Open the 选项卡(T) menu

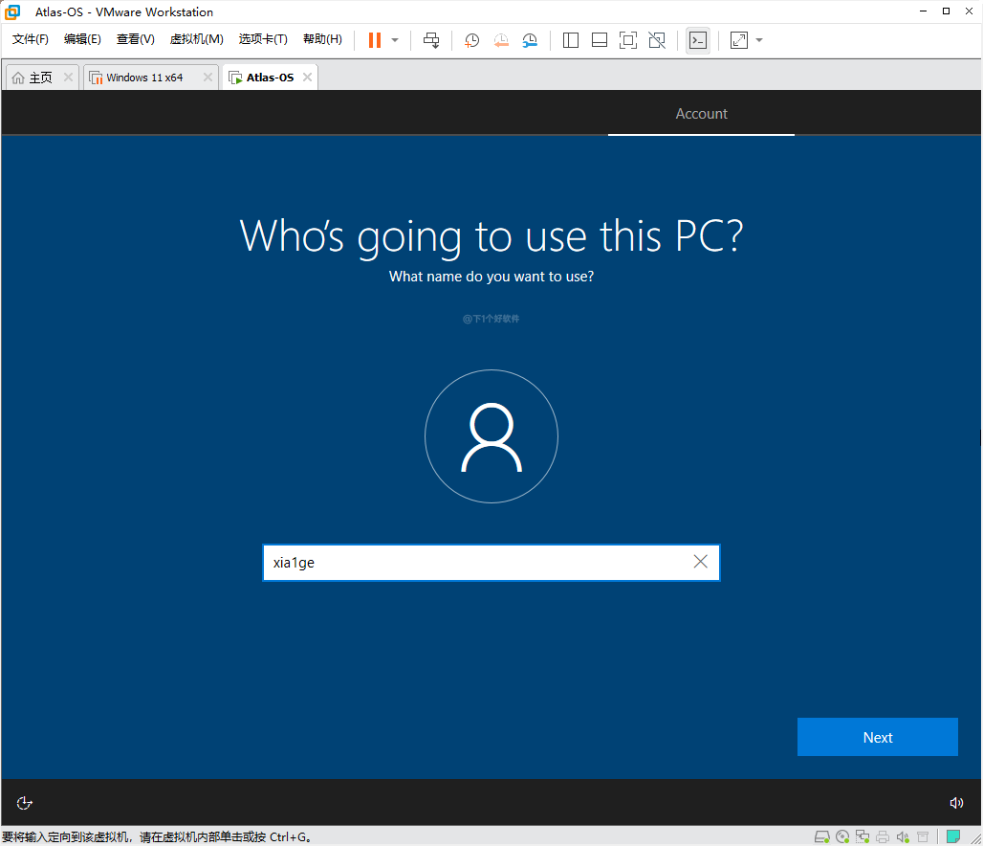263,39
